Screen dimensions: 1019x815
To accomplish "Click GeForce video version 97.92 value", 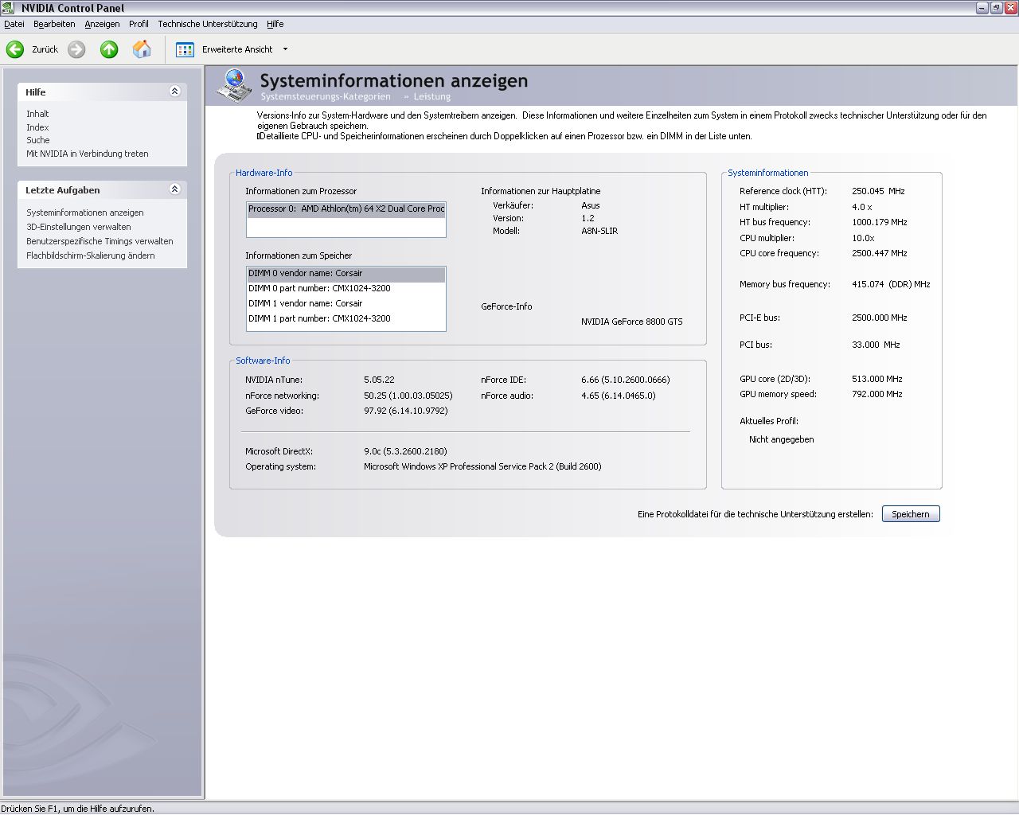I will [x=405, y=411].
